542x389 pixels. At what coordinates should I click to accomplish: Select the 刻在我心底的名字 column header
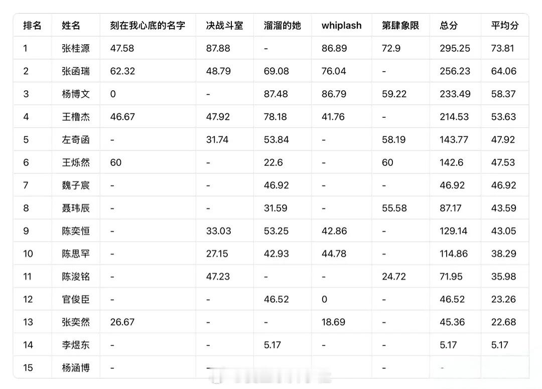click(x=148, y=26)
